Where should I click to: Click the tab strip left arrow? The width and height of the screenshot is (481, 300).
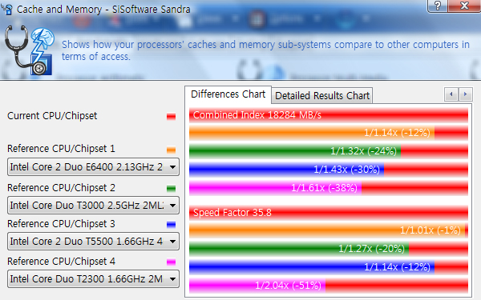451,94
